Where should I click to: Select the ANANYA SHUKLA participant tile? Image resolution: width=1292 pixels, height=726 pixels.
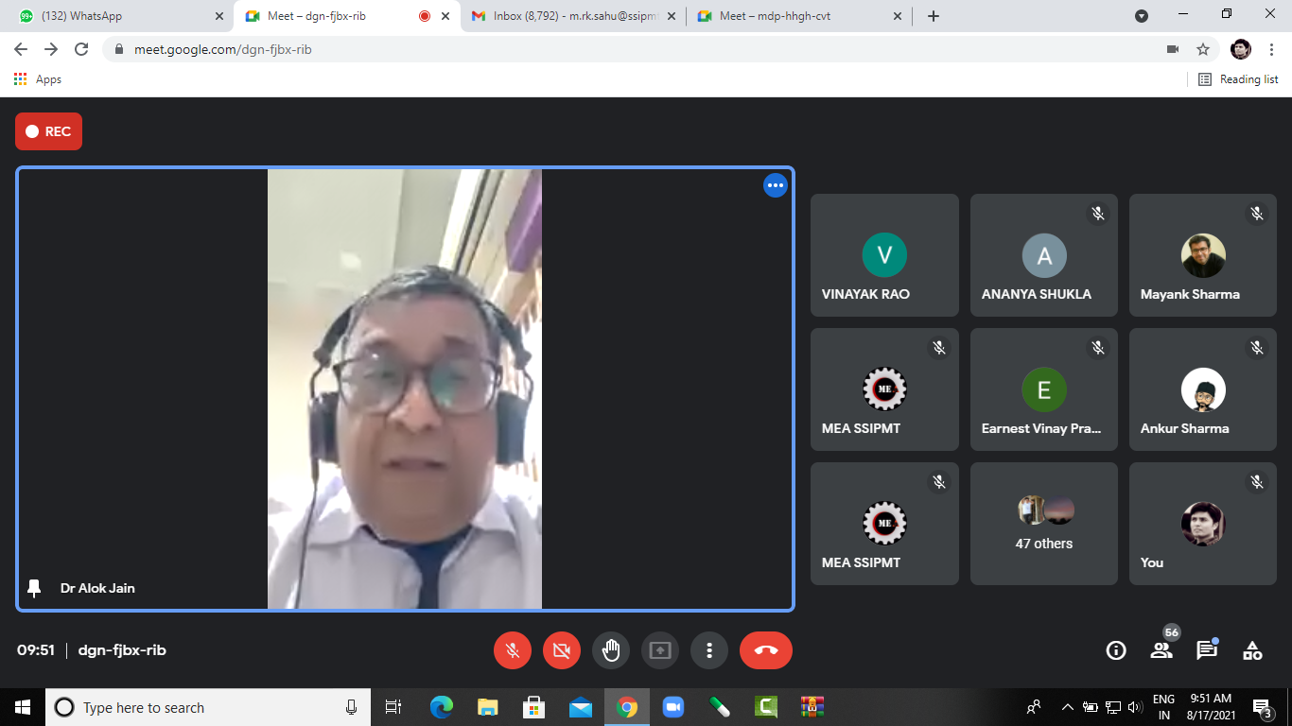point(1044,255)
